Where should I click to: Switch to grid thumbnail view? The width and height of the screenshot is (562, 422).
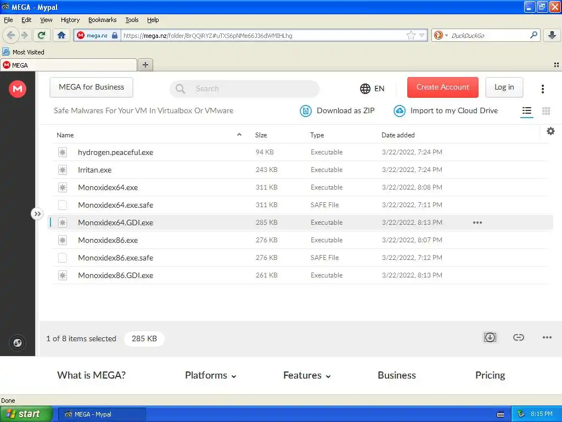coord(546,111)
